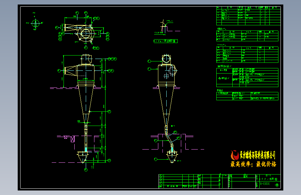
Task: Select the upper balloon left of side elevation outlet
Action: coord(149,61)
